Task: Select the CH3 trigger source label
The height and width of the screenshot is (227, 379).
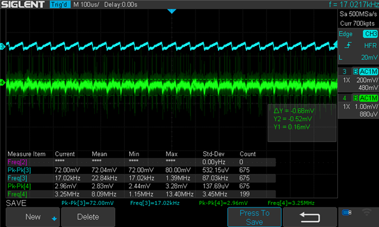Action: [x=370, y=34]
